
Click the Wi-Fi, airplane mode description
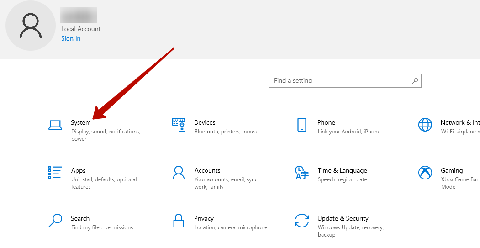(x=460, y=132)
